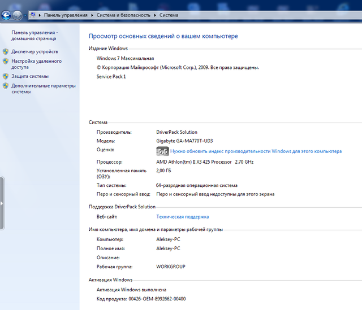The image size is (362, 310).
Task: Click shield icon beside "Диспетчер устройств"
Action: [6, 51]
